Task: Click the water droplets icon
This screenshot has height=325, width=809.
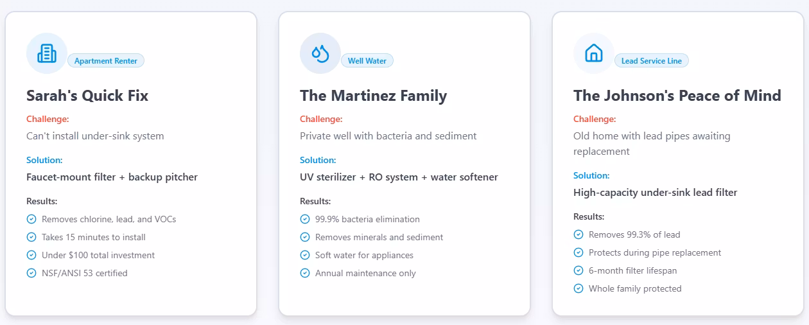Action: 320,53
